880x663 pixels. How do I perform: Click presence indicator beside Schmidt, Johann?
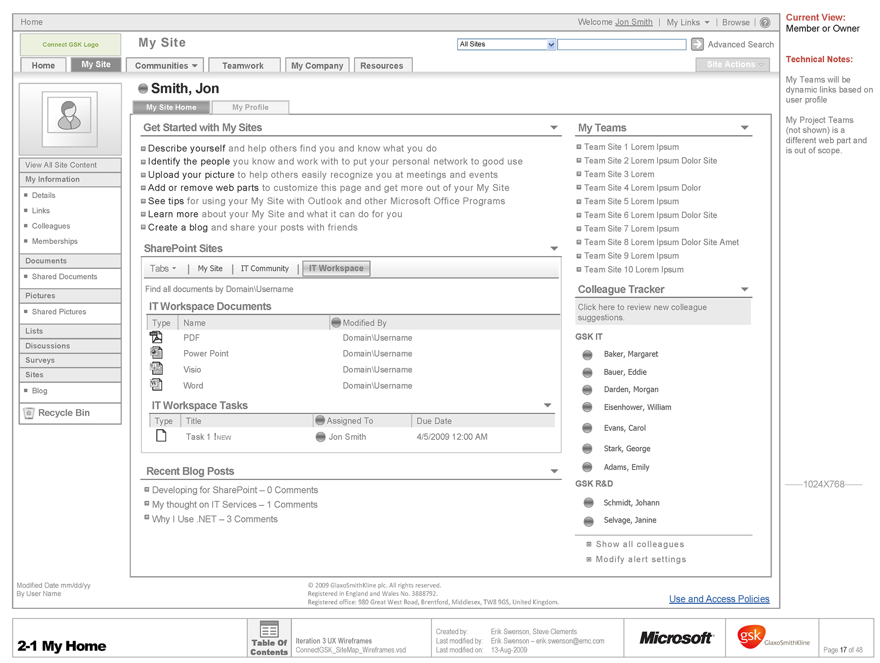click(588, 503)
